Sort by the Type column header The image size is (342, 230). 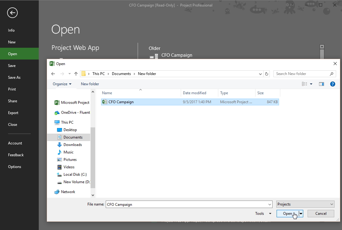pyautogui.click(x=237, y=93)
